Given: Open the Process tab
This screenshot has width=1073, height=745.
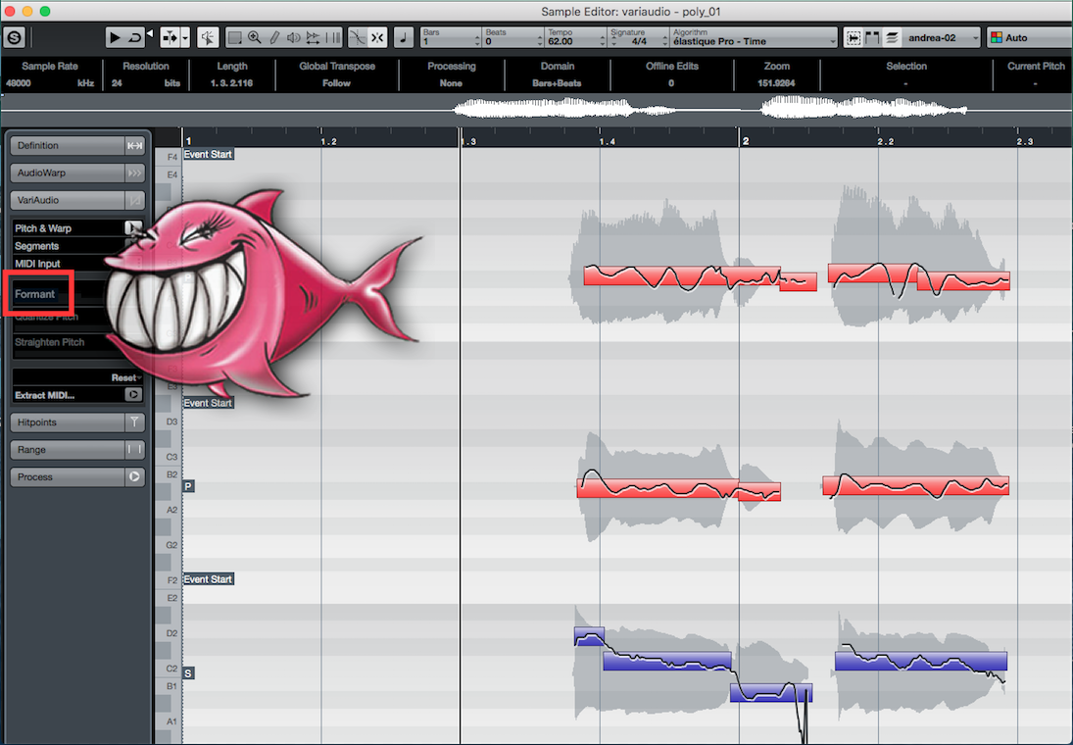Looking at the screenshot, I should (67, 477).
